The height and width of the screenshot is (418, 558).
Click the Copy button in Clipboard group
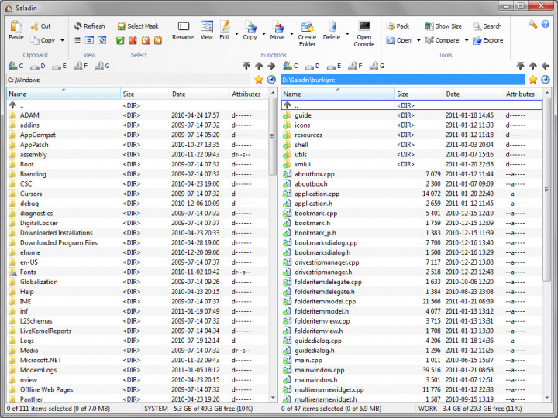pyautogui.click(x=43, y=40)
